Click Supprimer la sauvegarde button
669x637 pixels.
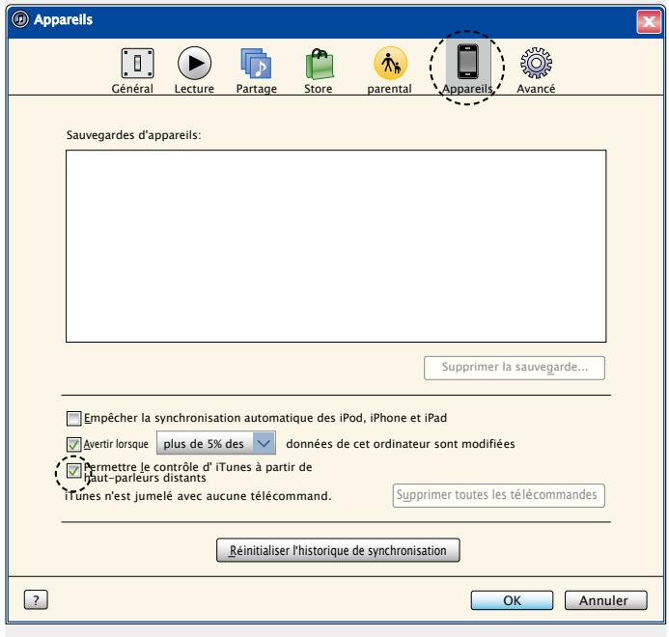pyautogui.click(x=515, y=368)
